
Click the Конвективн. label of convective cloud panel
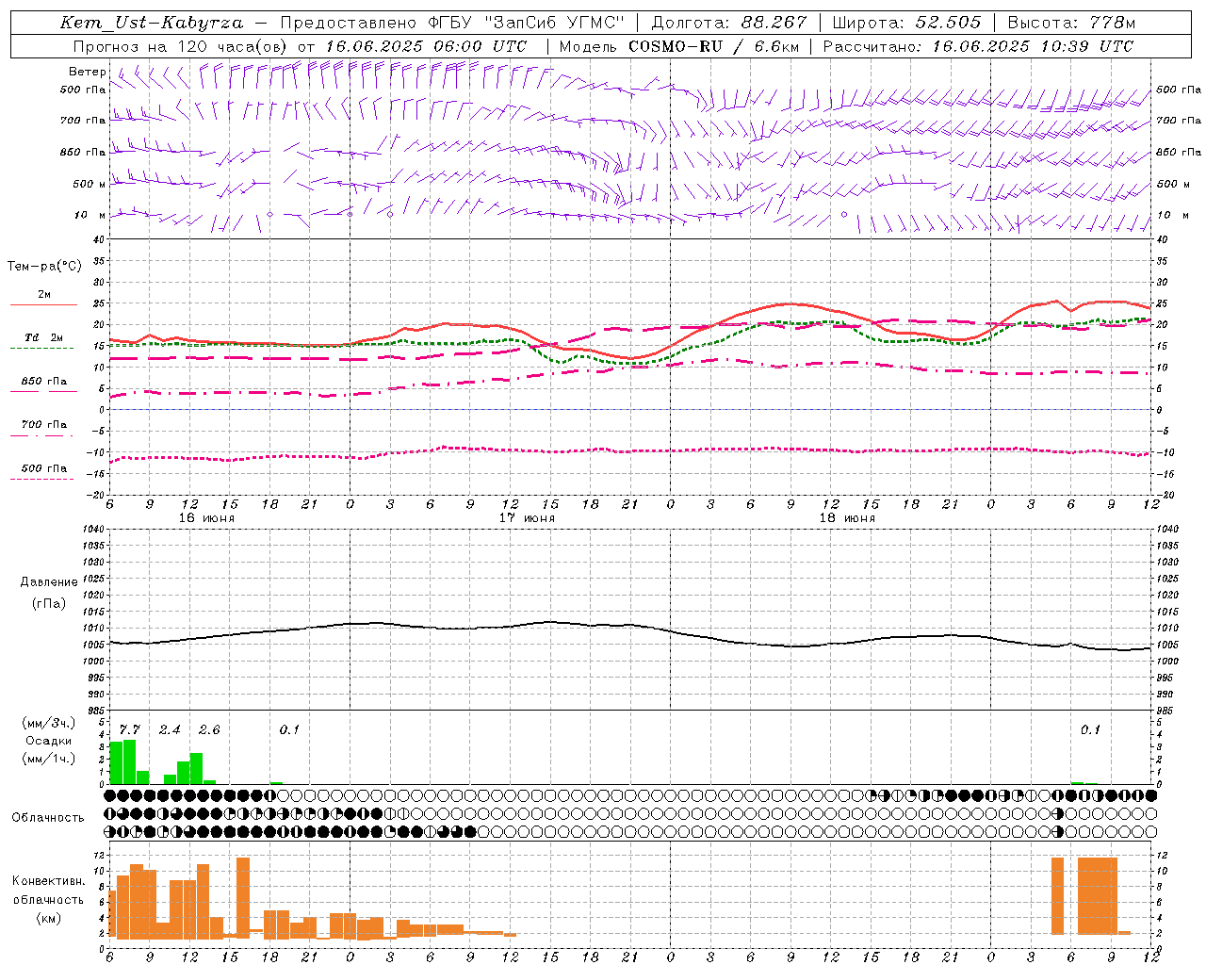[48, 881]
